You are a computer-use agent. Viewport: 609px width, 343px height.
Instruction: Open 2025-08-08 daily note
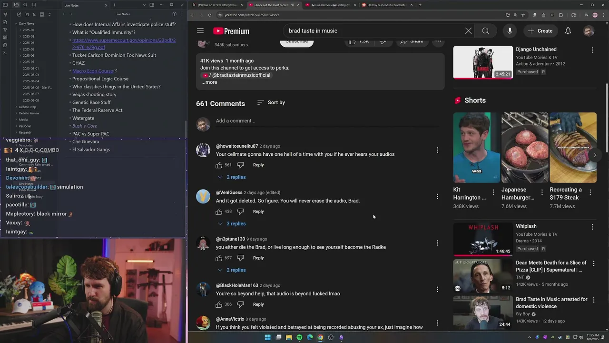(31, 101)
